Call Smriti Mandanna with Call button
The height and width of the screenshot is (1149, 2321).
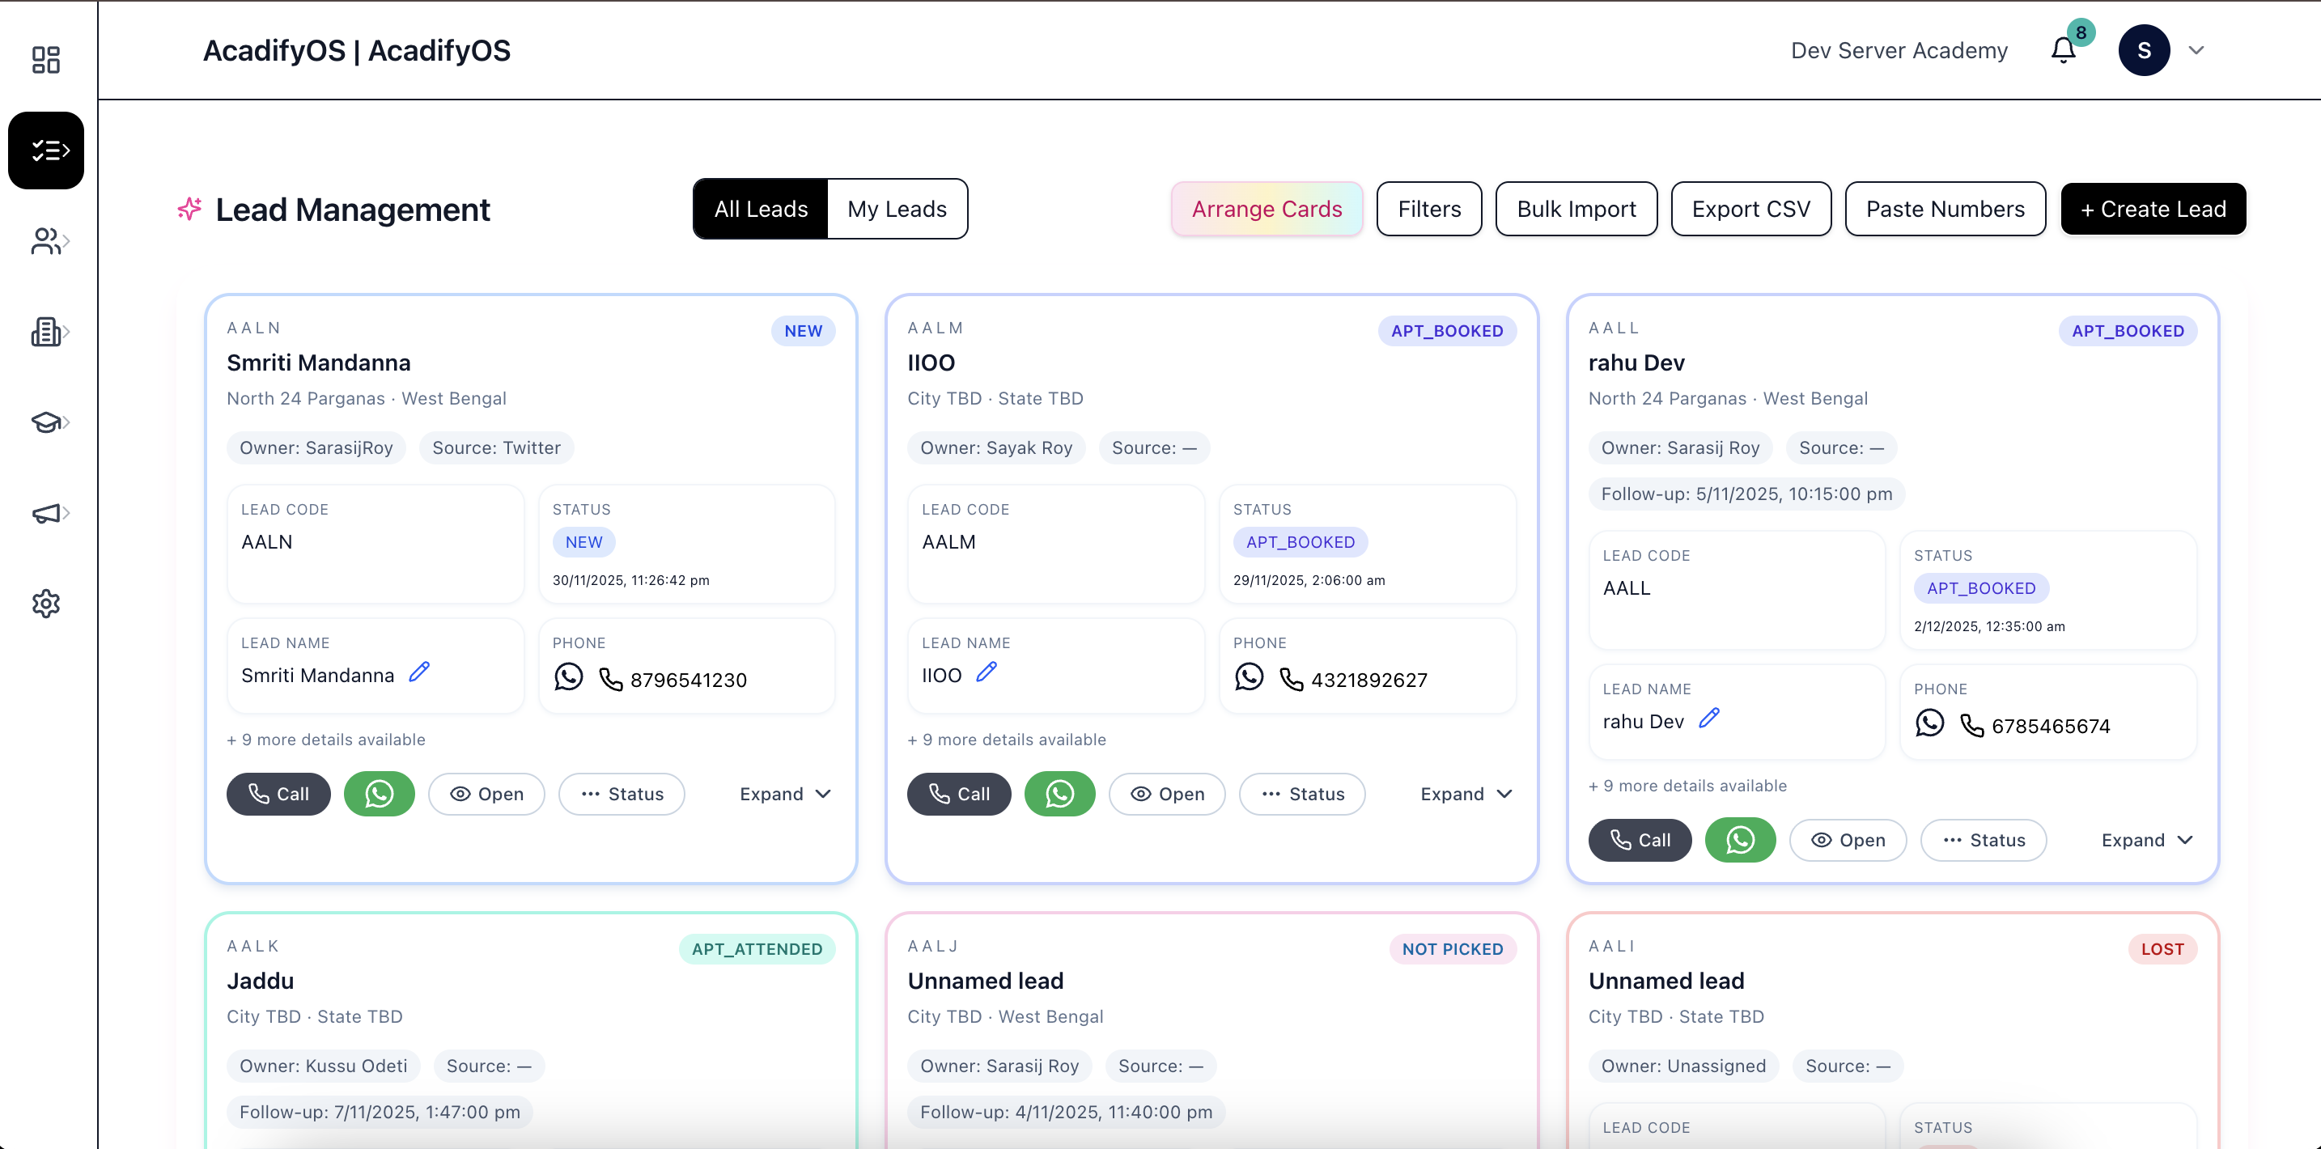278,794
